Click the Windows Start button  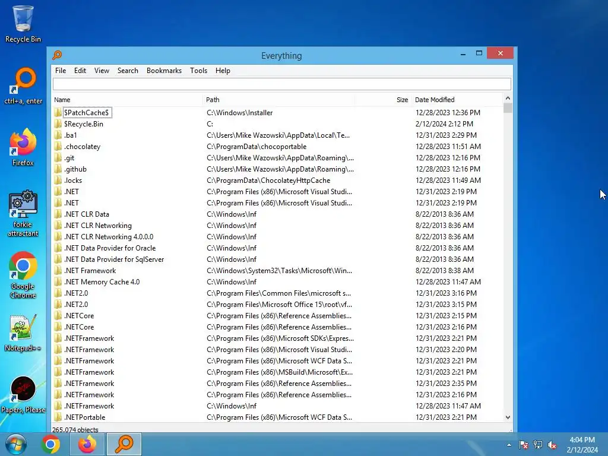tap(16, 444)
